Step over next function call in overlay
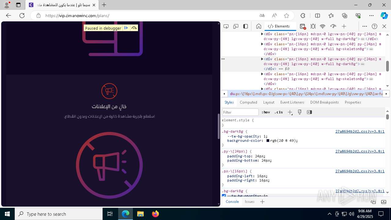This screenshot has width=391, height=220. [x=134, y=28]
